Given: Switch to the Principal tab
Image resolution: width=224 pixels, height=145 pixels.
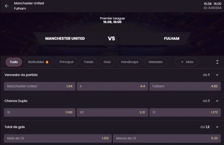Looking at the screenshot, I should point(66,62).
